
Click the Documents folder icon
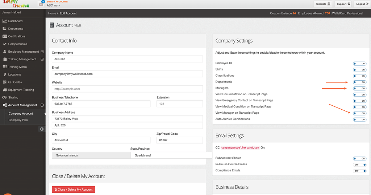pos(5,29)
